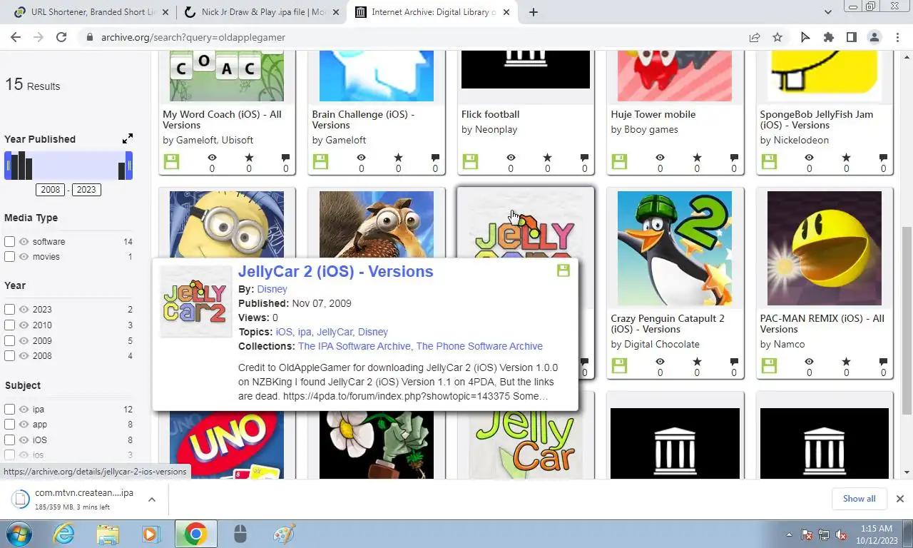
Task: Open The Phone Software Archive collection link
Action: tap(479, 346)
